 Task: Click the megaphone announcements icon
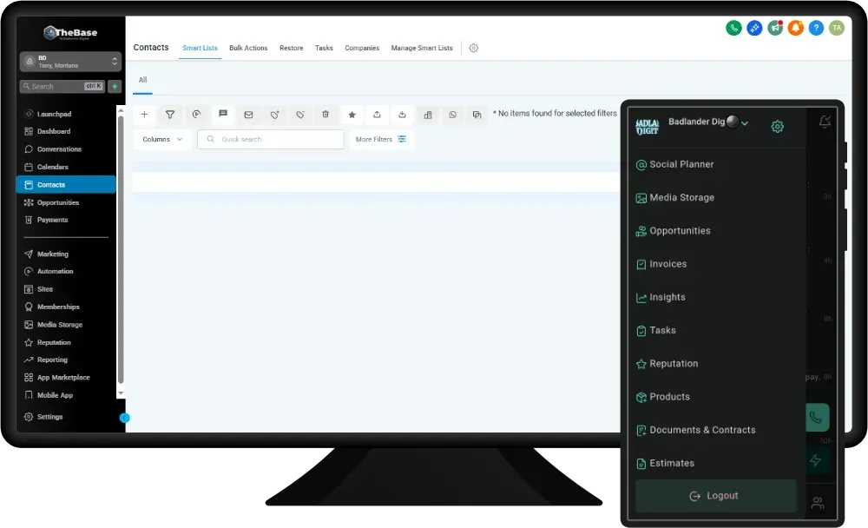click(x=775, y=28)
